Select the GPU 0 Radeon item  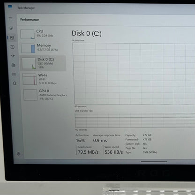(x=45, y=95)
